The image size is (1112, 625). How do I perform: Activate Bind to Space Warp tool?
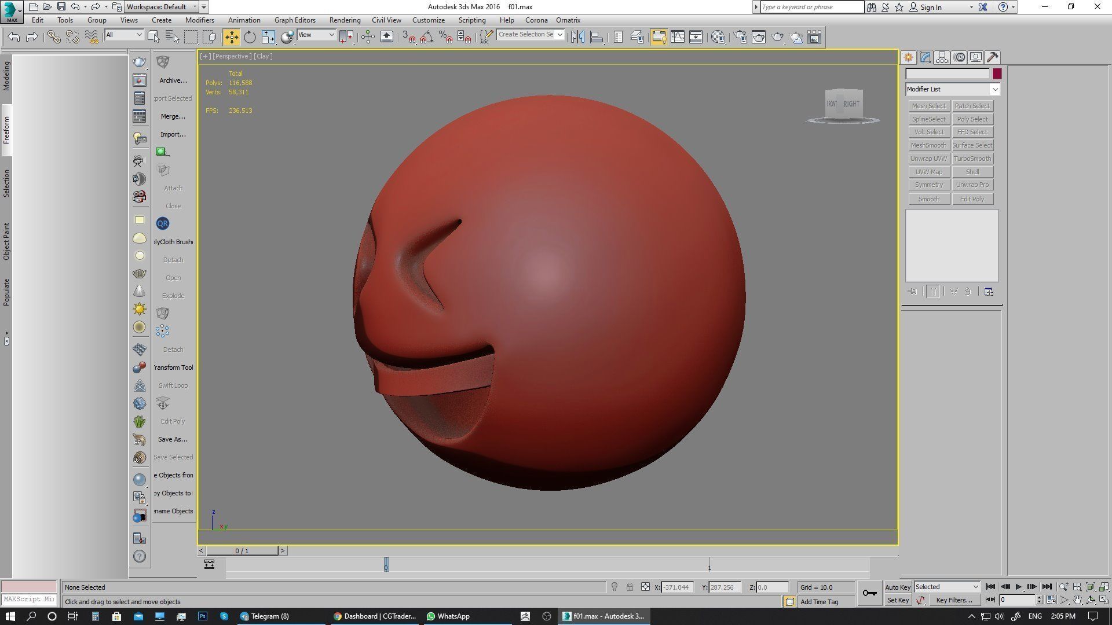(x=92, y=37)
